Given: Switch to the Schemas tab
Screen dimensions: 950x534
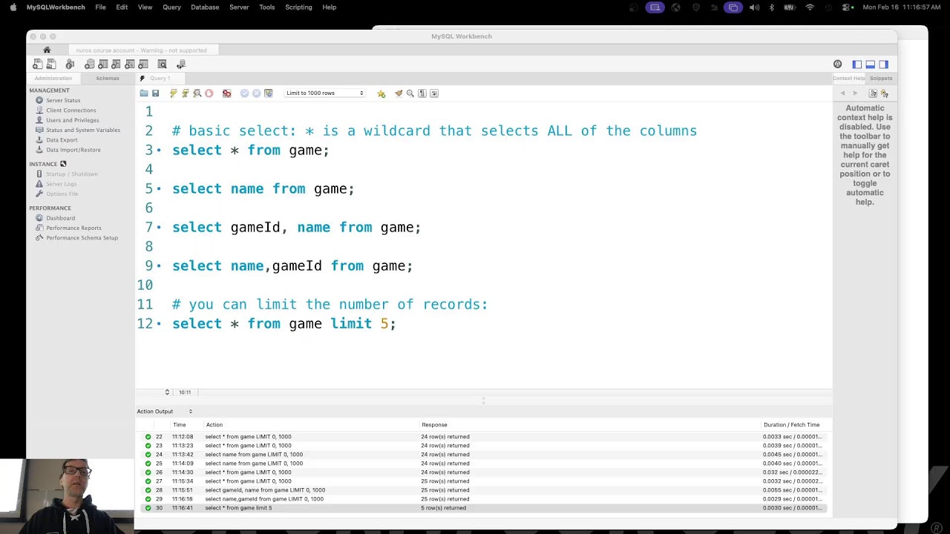Looking at the screenshot, I should click(108, 79).
